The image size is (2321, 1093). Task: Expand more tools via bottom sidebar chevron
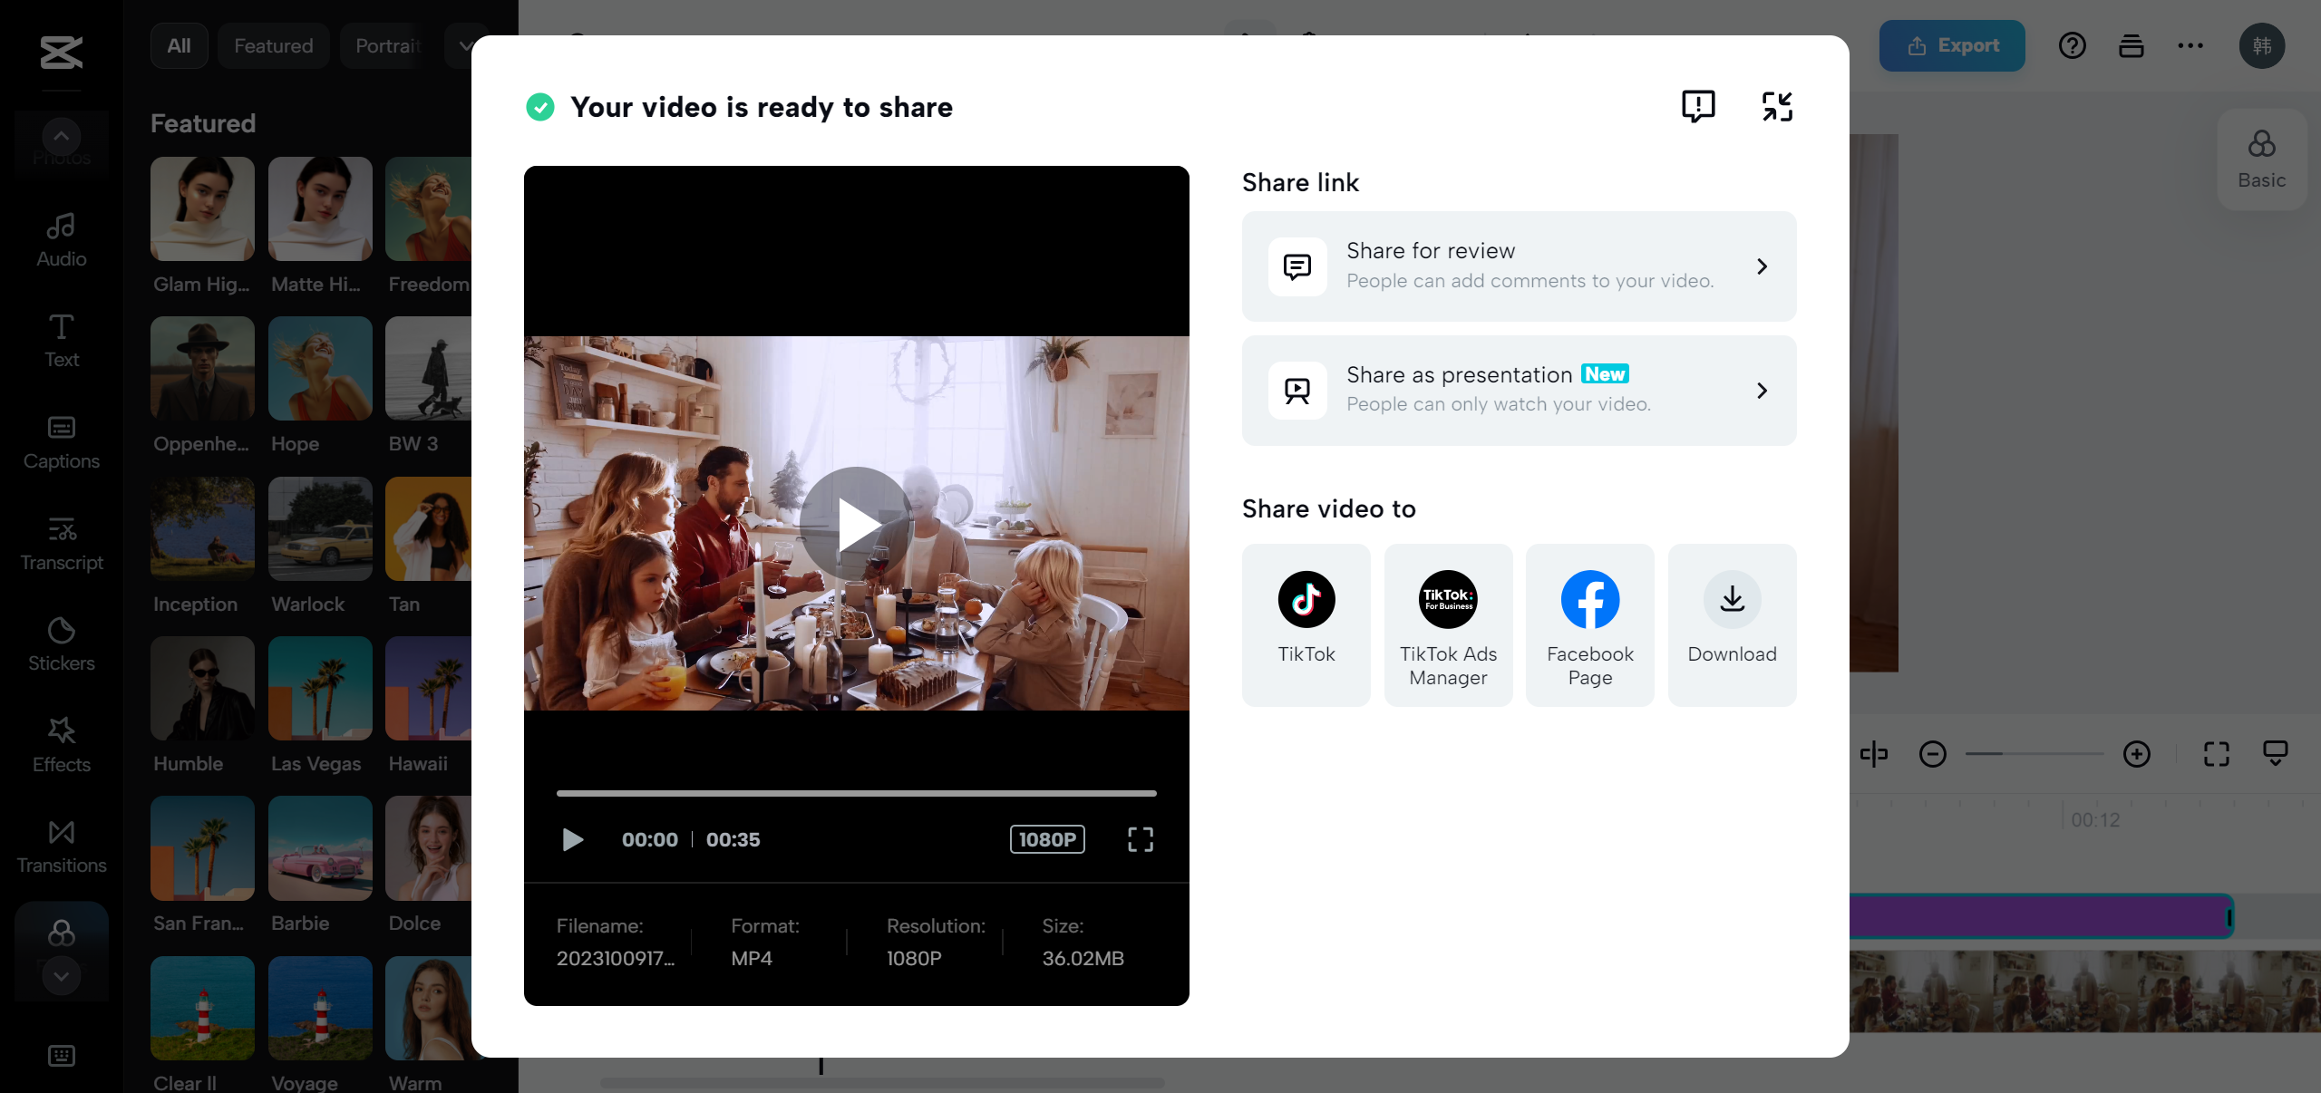(x=61, y=976)
